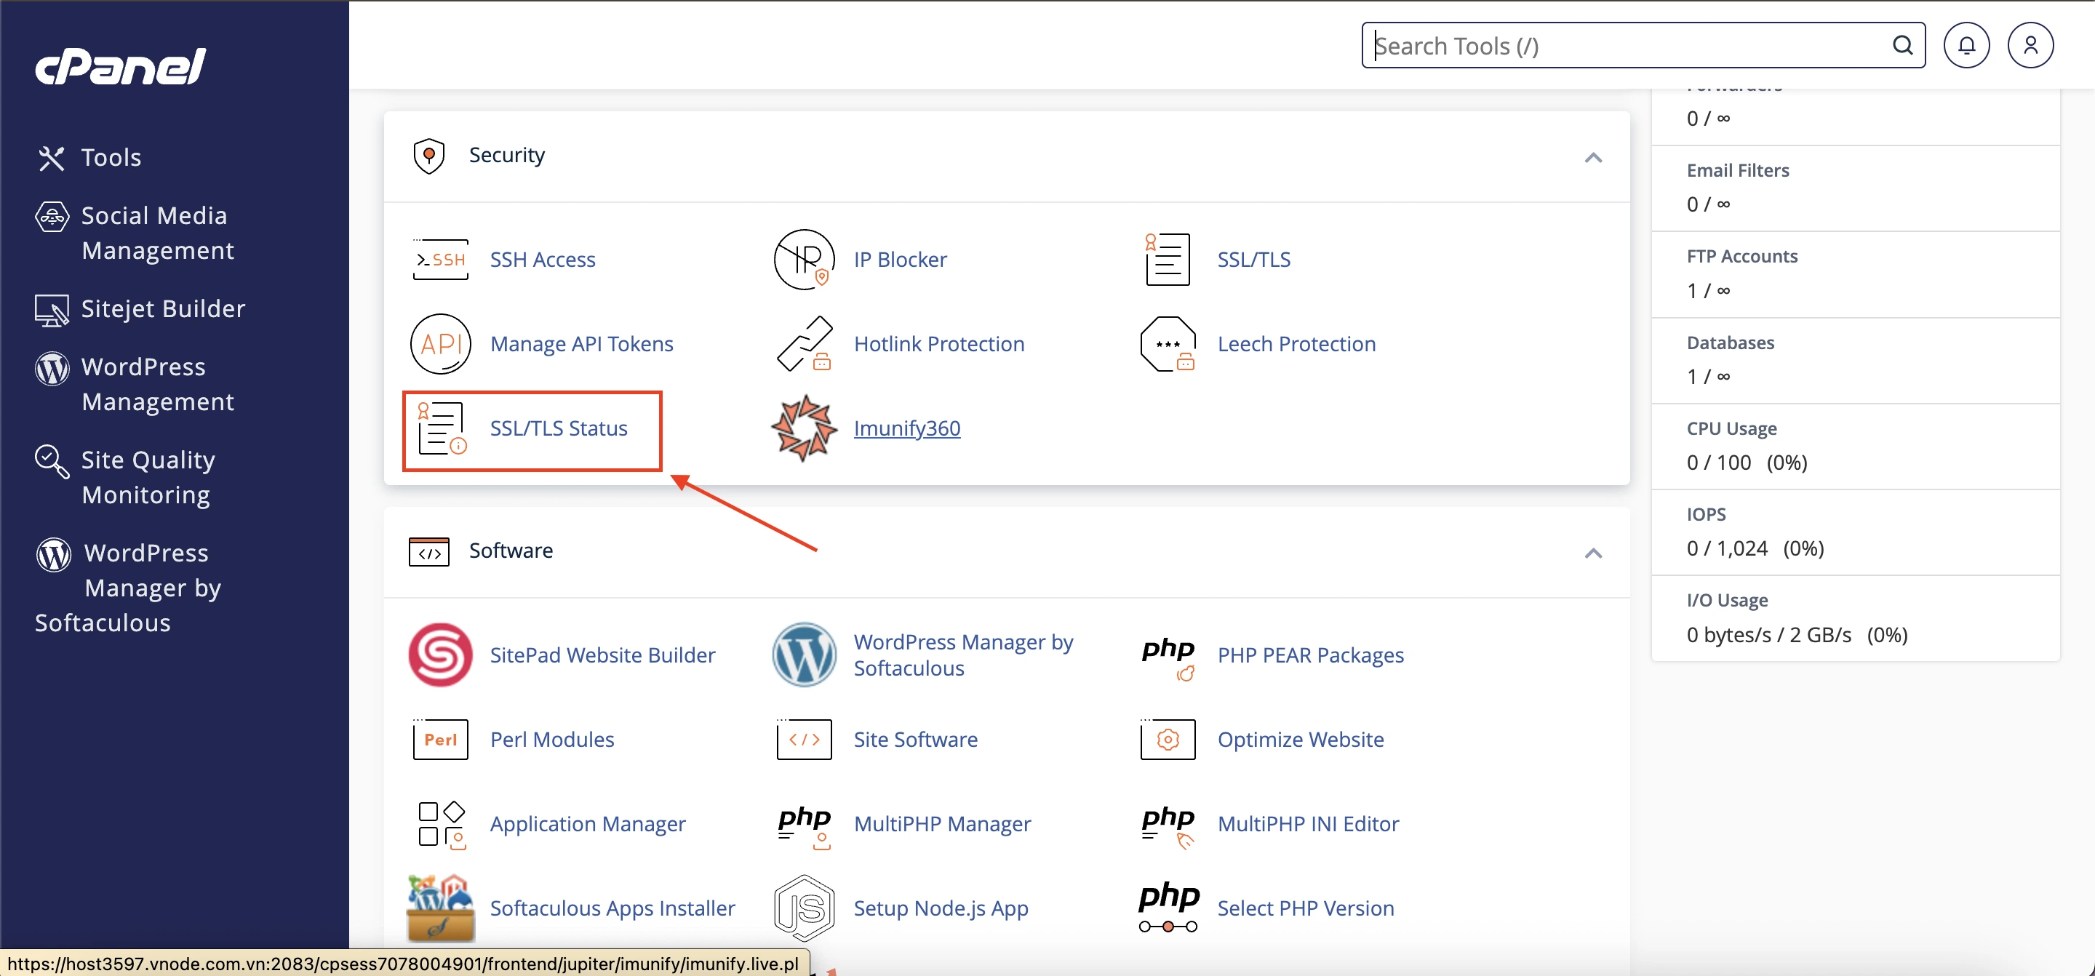Click the cPanel logo
This screenshot has height=976, width=2095.
click(x=120, y=66)
